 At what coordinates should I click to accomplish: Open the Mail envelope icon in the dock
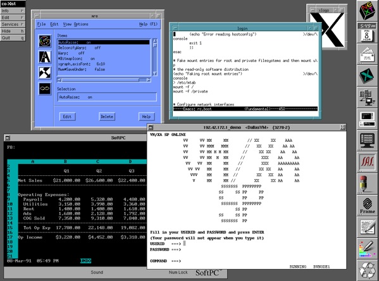(x=367, y=54)
